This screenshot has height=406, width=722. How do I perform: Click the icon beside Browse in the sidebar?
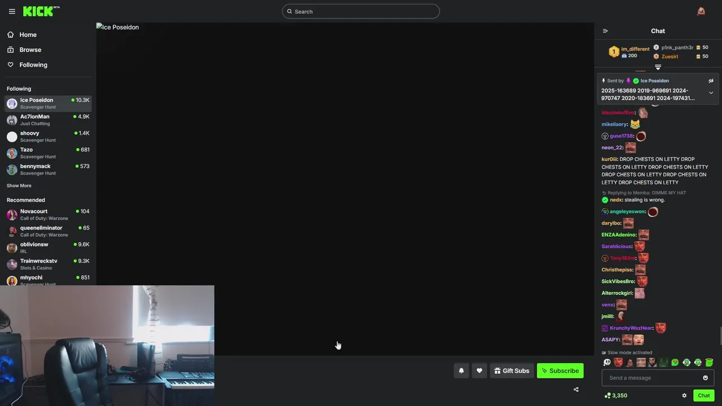11,50
